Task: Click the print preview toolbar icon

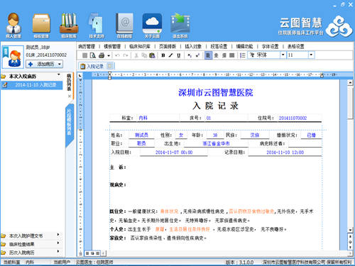Action: pyautogui.click(x=93, y=55)
